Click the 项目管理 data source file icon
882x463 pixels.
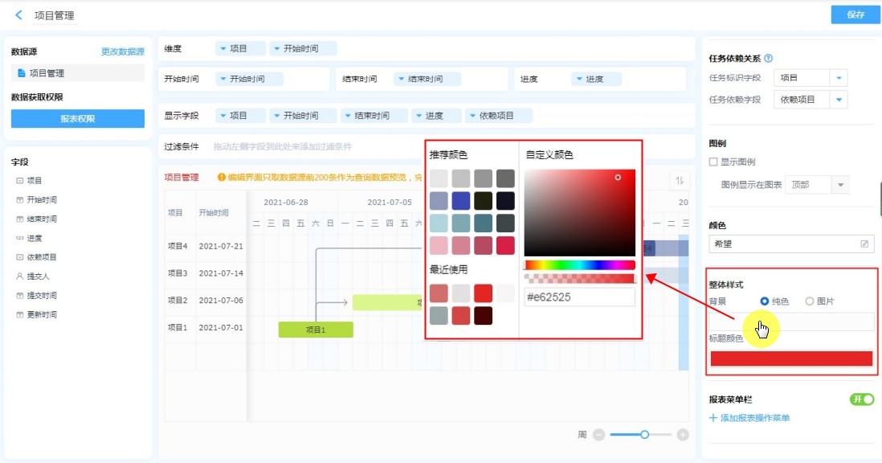[x=22, y=73]
